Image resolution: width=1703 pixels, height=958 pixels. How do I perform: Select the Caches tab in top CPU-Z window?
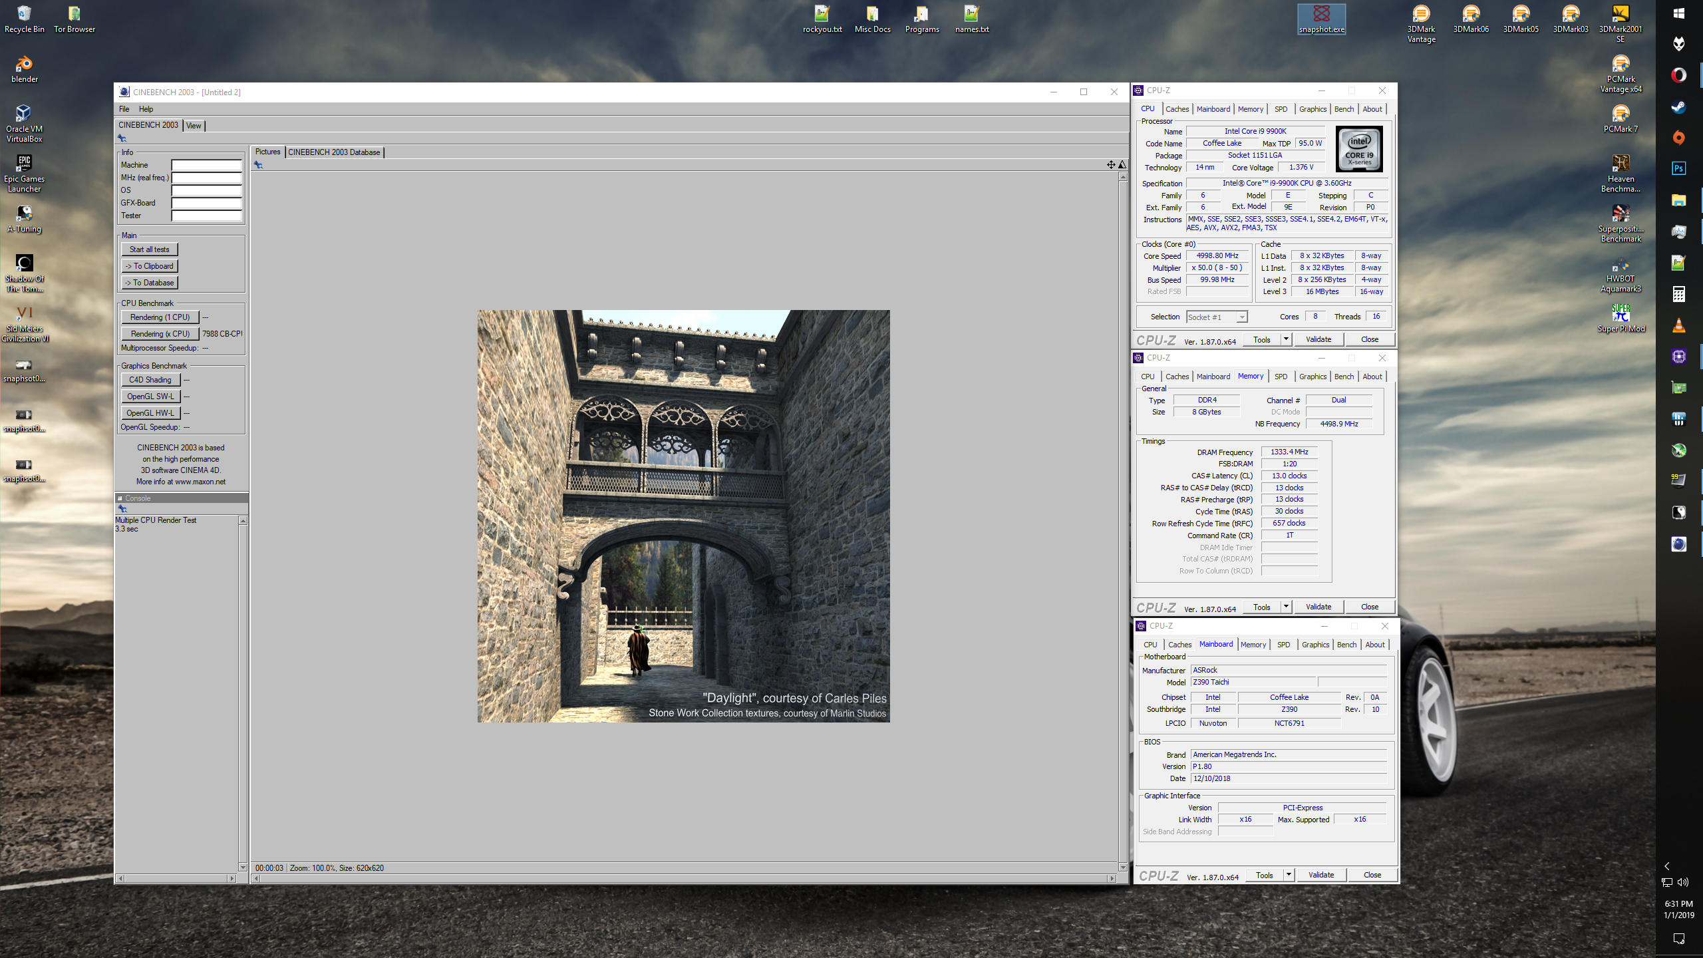(x=1177, y=109)
